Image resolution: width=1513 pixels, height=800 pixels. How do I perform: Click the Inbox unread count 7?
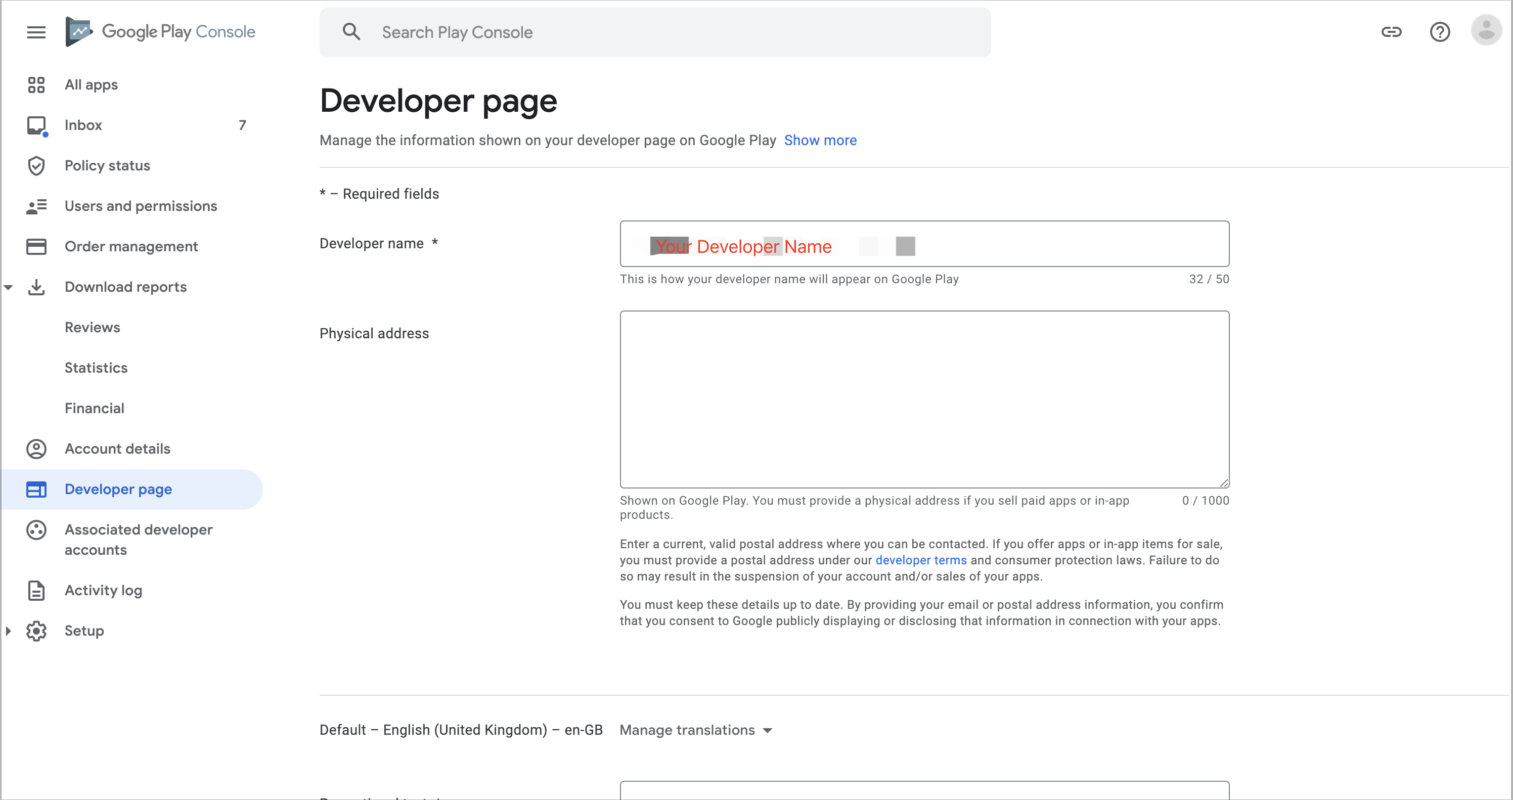coord(242,125)
